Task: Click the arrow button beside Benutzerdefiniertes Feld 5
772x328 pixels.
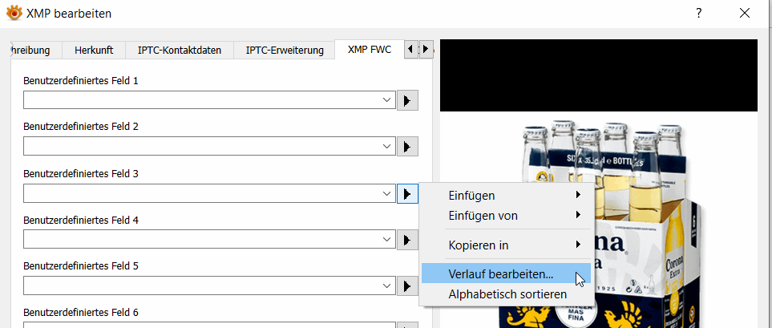Action: click(408, 286)
